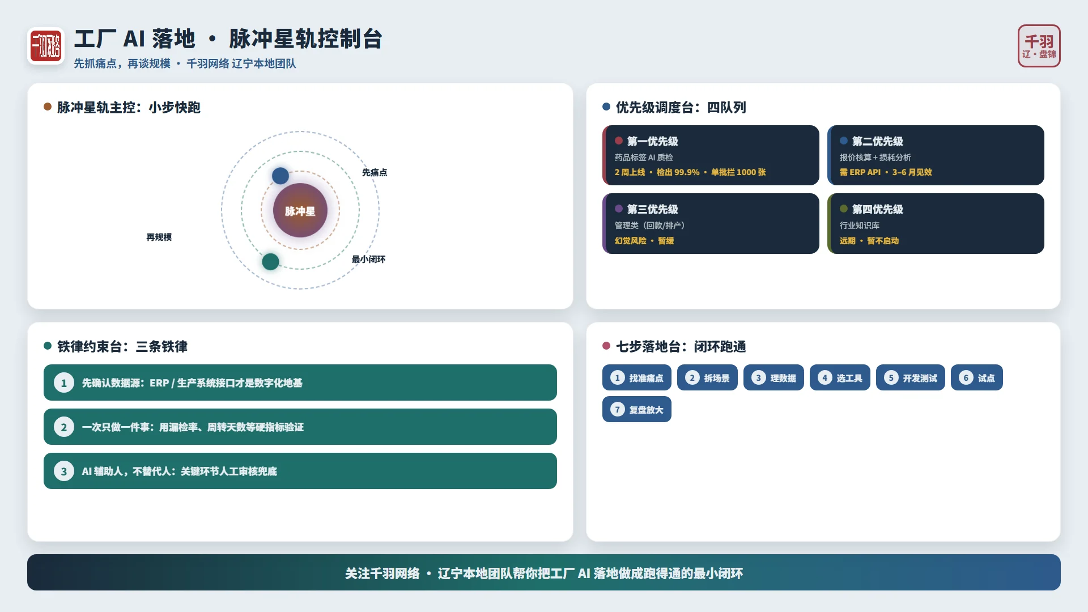Viewport: 1088px width, 612px height.
Task: Click the 千羽 辽·盘锦 seal badge
Action: coord(1039,46)
